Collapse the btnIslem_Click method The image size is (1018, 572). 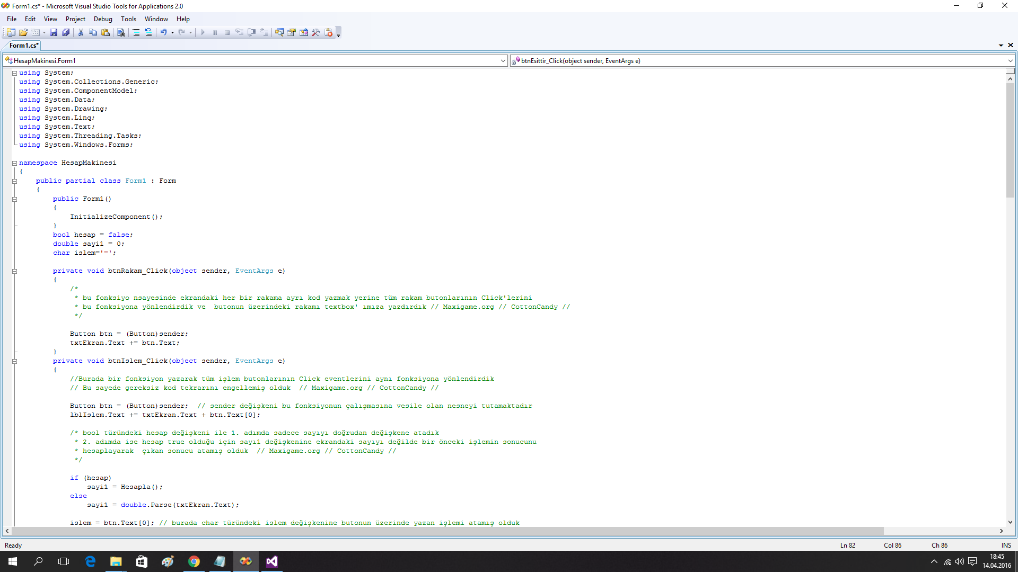pos(15,361)
